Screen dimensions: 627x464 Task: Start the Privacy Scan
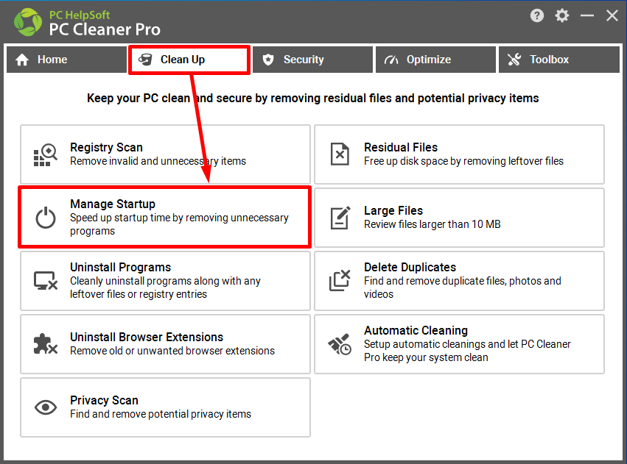pyautogui.click(x=166, y=407)
